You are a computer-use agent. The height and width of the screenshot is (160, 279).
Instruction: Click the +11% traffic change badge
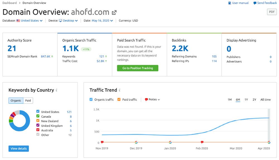pyautogui.click(x=86, y=49)
